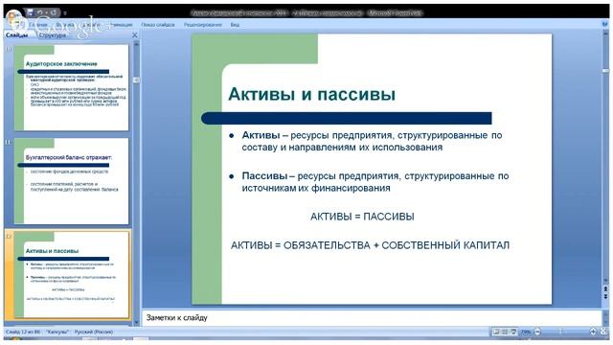Save presentation via quick access floppy icon
The height and width of the screenshot is (345, 613).
30,12
